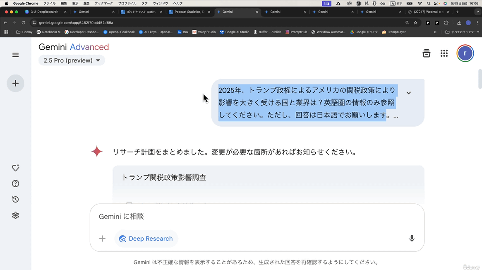
Task: Open Settings gear icon in sidebar
Action: (x=15, y=215)
